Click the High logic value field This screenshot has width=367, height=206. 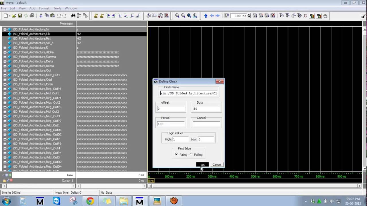(x=180, y=139)
